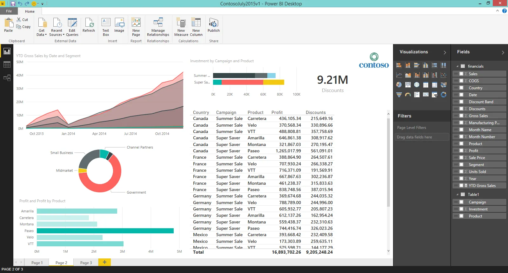The image size is (508, 273).
Task: Collapse the Visualizations pane chevron
Action: (445, 52)
